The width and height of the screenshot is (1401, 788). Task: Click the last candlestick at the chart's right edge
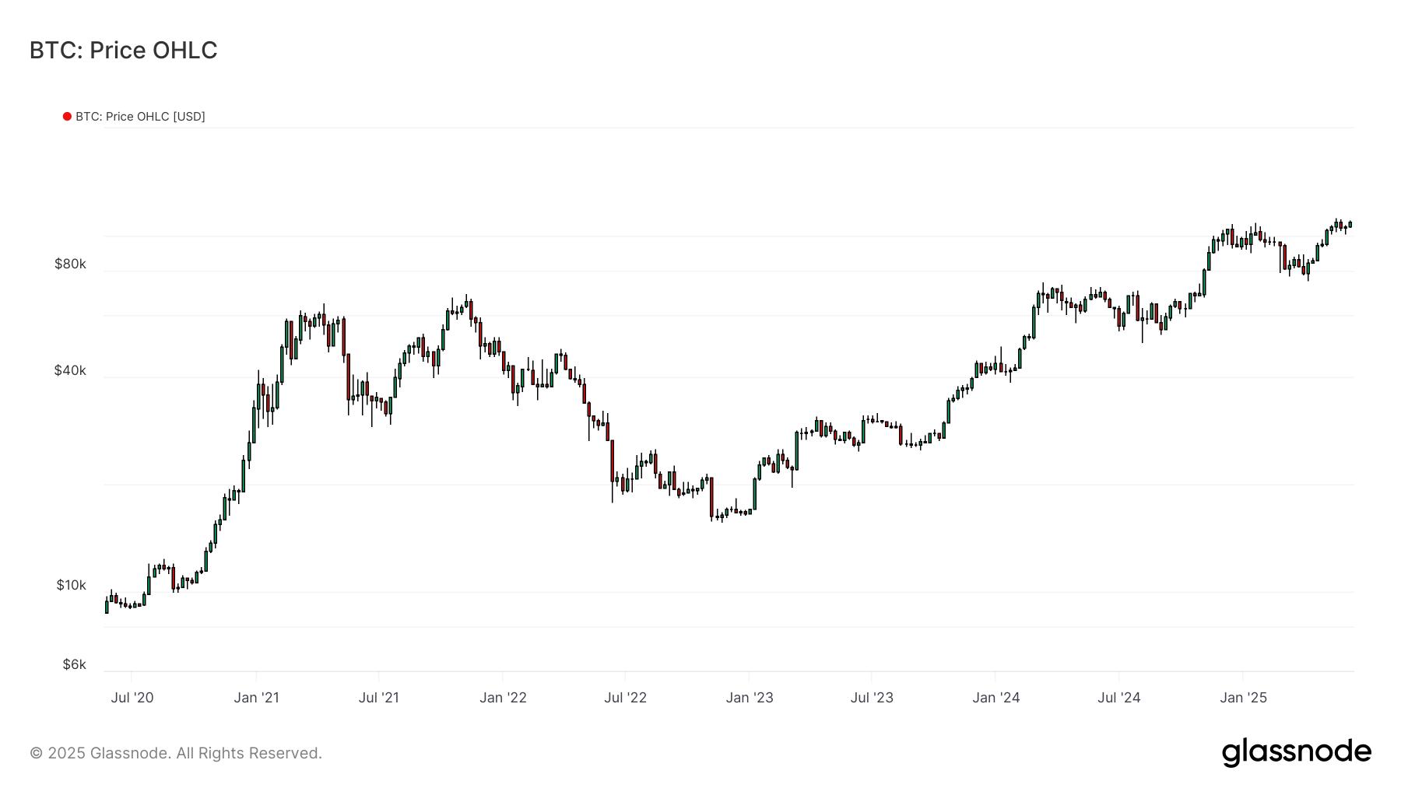(x=1350, y=225)
